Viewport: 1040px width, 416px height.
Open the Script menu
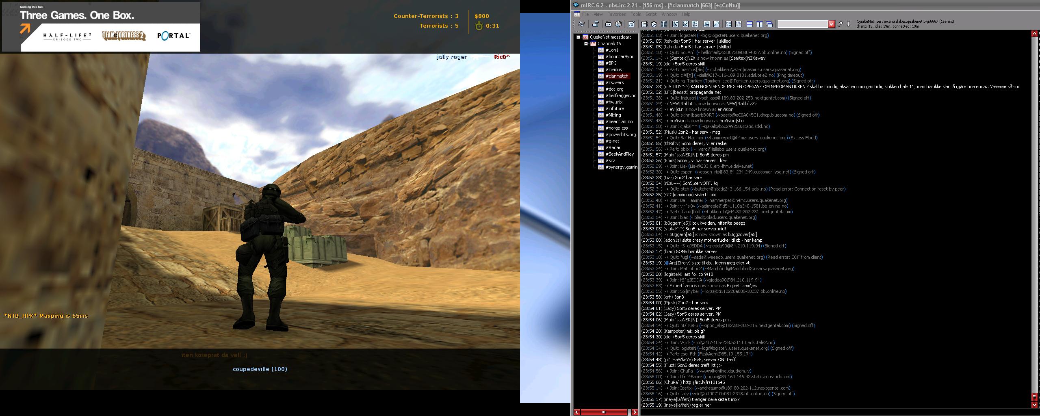coord(651,14)
